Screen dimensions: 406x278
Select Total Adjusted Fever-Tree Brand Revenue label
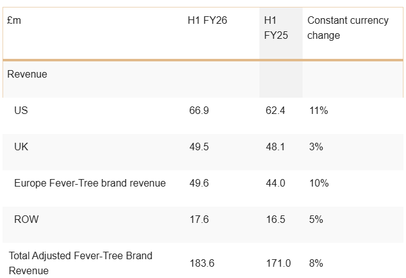(x=81, y=263)
